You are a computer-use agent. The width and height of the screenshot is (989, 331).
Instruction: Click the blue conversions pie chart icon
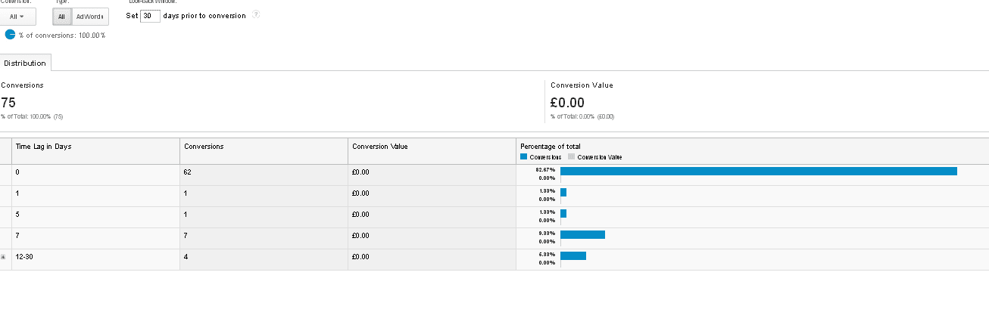click(x=10, y=35)
